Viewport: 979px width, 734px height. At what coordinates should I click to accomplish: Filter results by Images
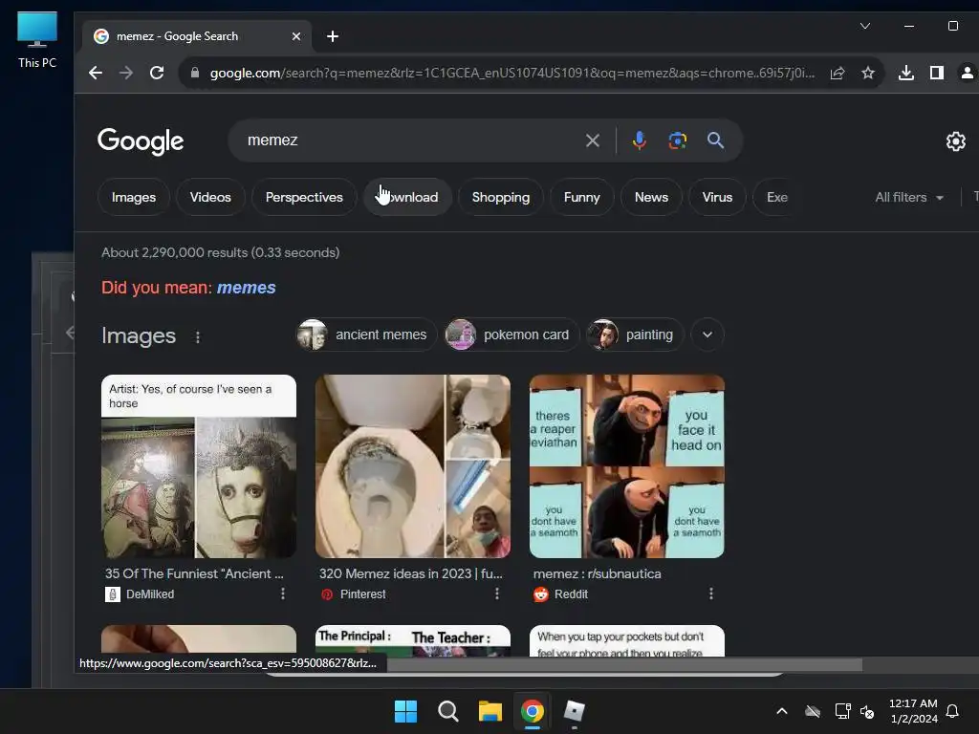[x=134, y=197]
